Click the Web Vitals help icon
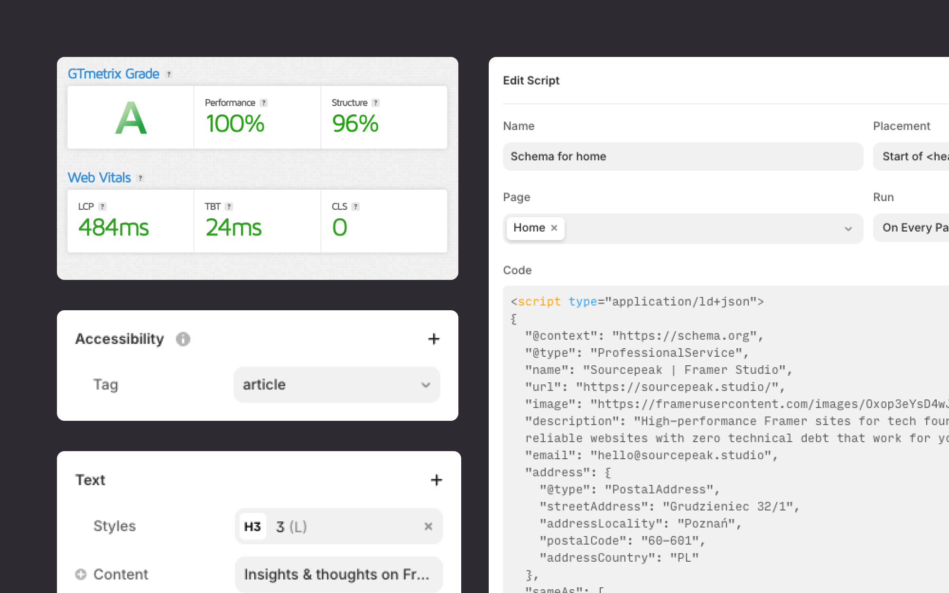This screenshot has height=593, width=949. coord(140,178)
